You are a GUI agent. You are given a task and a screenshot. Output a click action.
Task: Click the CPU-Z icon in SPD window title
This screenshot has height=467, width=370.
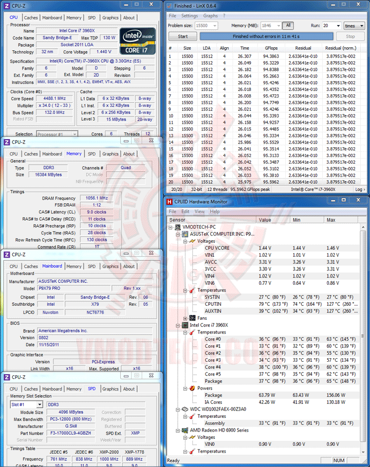(x=7, y=377)
